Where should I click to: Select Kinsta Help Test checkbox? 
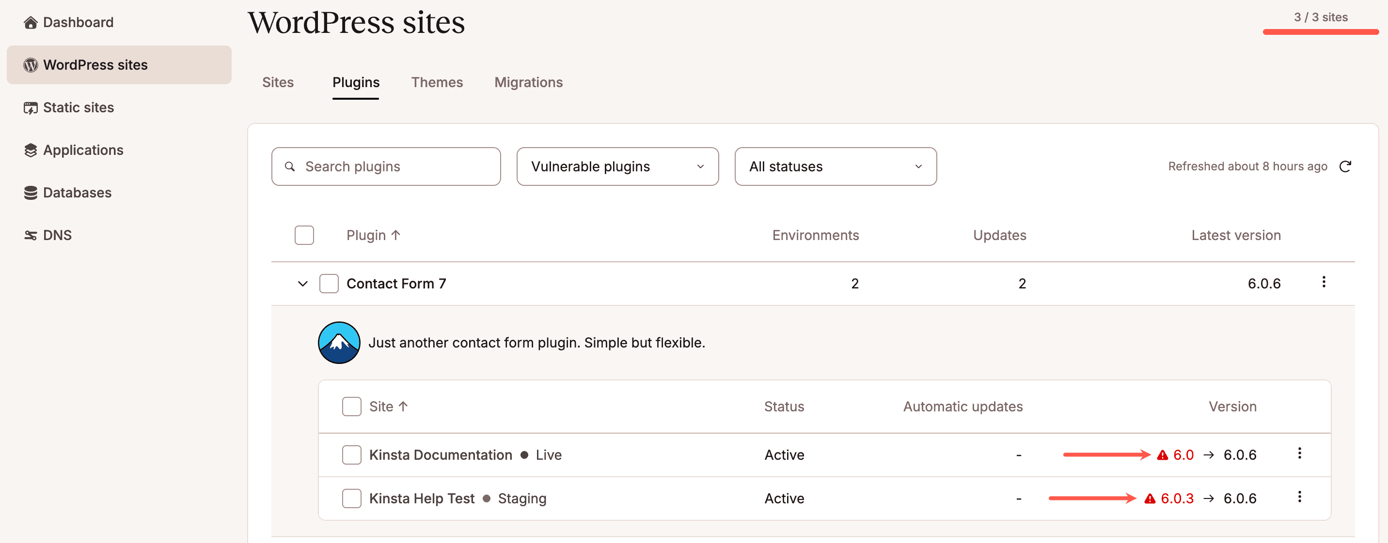[x=352, y=498]
